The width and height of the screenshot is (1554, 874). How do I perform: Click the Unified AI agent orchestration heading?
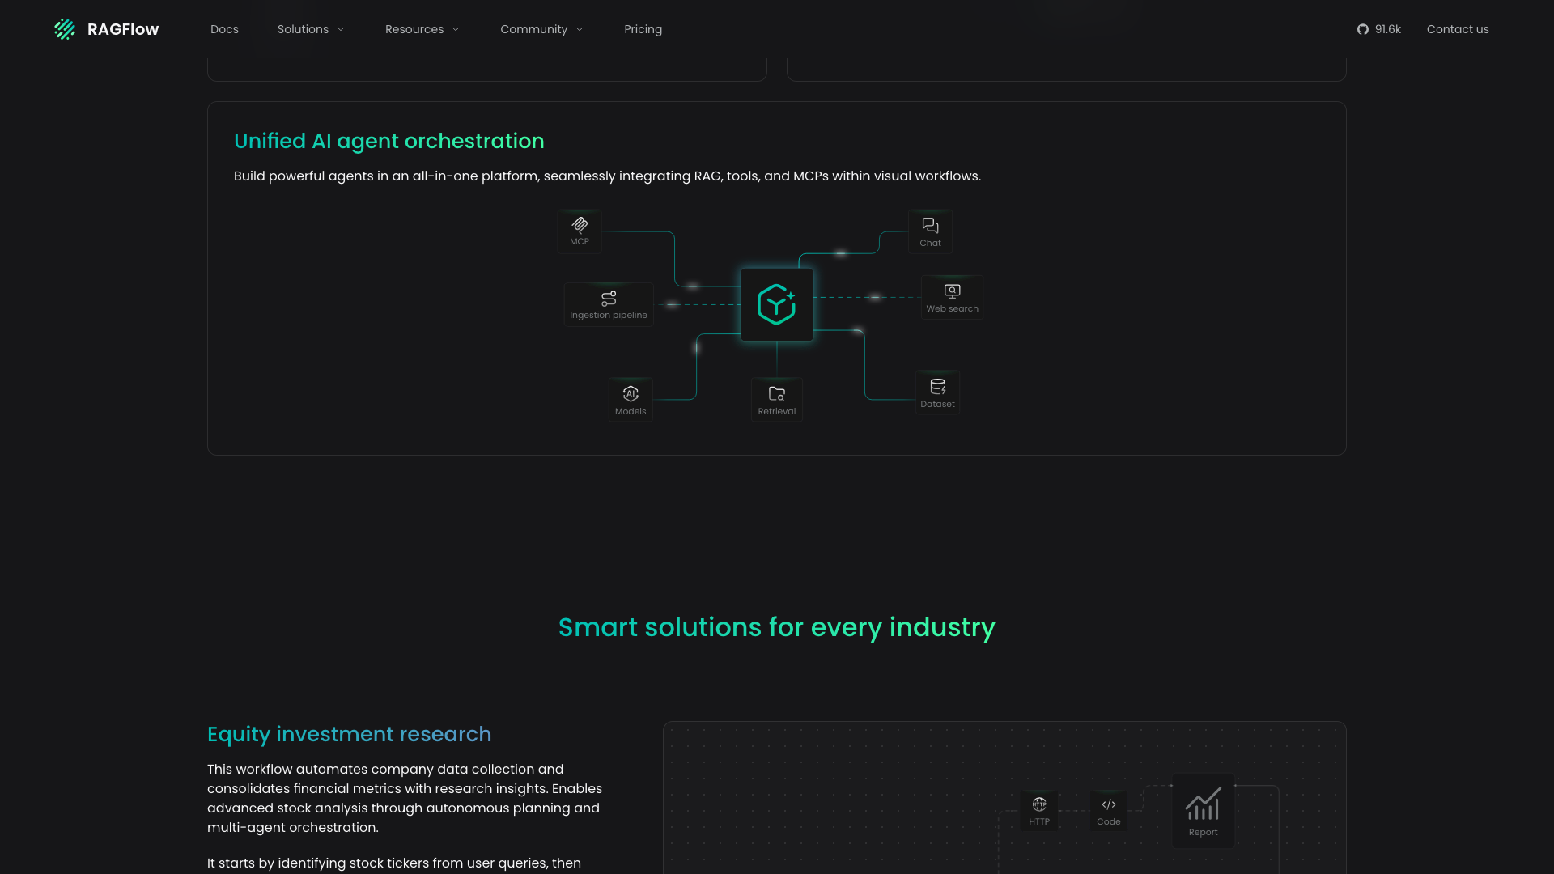pyautogui.click(x=389, y=141)
